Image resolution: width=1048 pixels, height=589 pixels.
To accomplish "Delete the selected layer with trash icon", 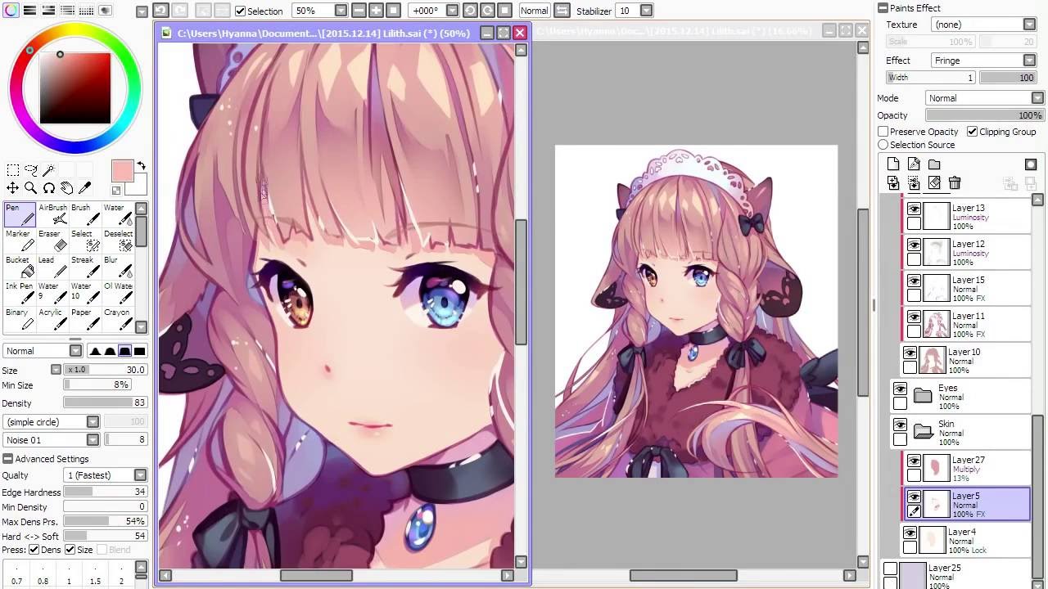I will [x=955, y=183].
